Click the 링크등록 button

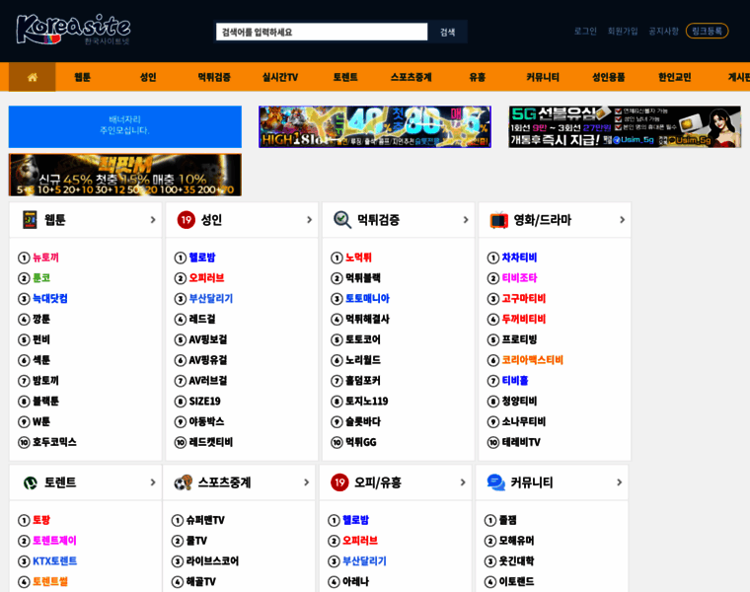pos(707,32)
